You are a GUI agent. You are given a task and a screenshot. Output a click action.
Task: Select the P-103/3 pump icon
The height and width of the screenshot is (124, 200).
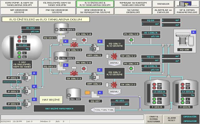pyautogui.click(x=26, y=103)
